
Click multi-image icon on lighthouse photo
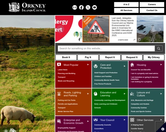(139, 39)
